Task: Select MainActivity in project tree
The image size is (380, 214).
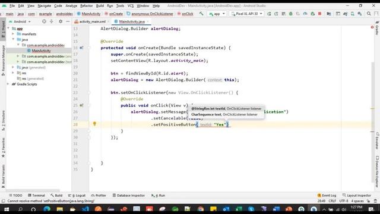Action: tap(41, 51)
